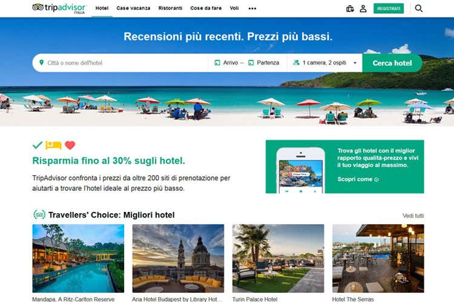Click the Cerca hotel button

click(392, 63)
